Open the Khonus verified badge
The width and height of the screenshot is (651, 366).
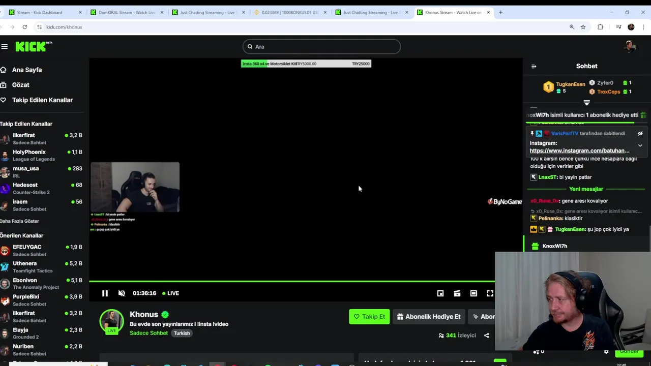pos(165,315)
